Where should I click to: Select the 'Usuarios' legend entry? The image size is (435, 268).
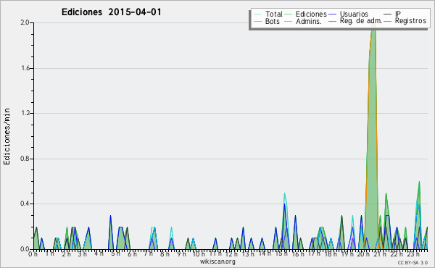pyautogui.click(x=348, y=14)
